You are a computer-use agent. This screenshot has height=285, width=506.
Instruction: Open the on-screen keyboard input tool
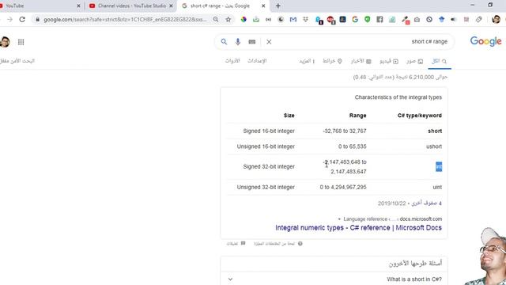252,42
